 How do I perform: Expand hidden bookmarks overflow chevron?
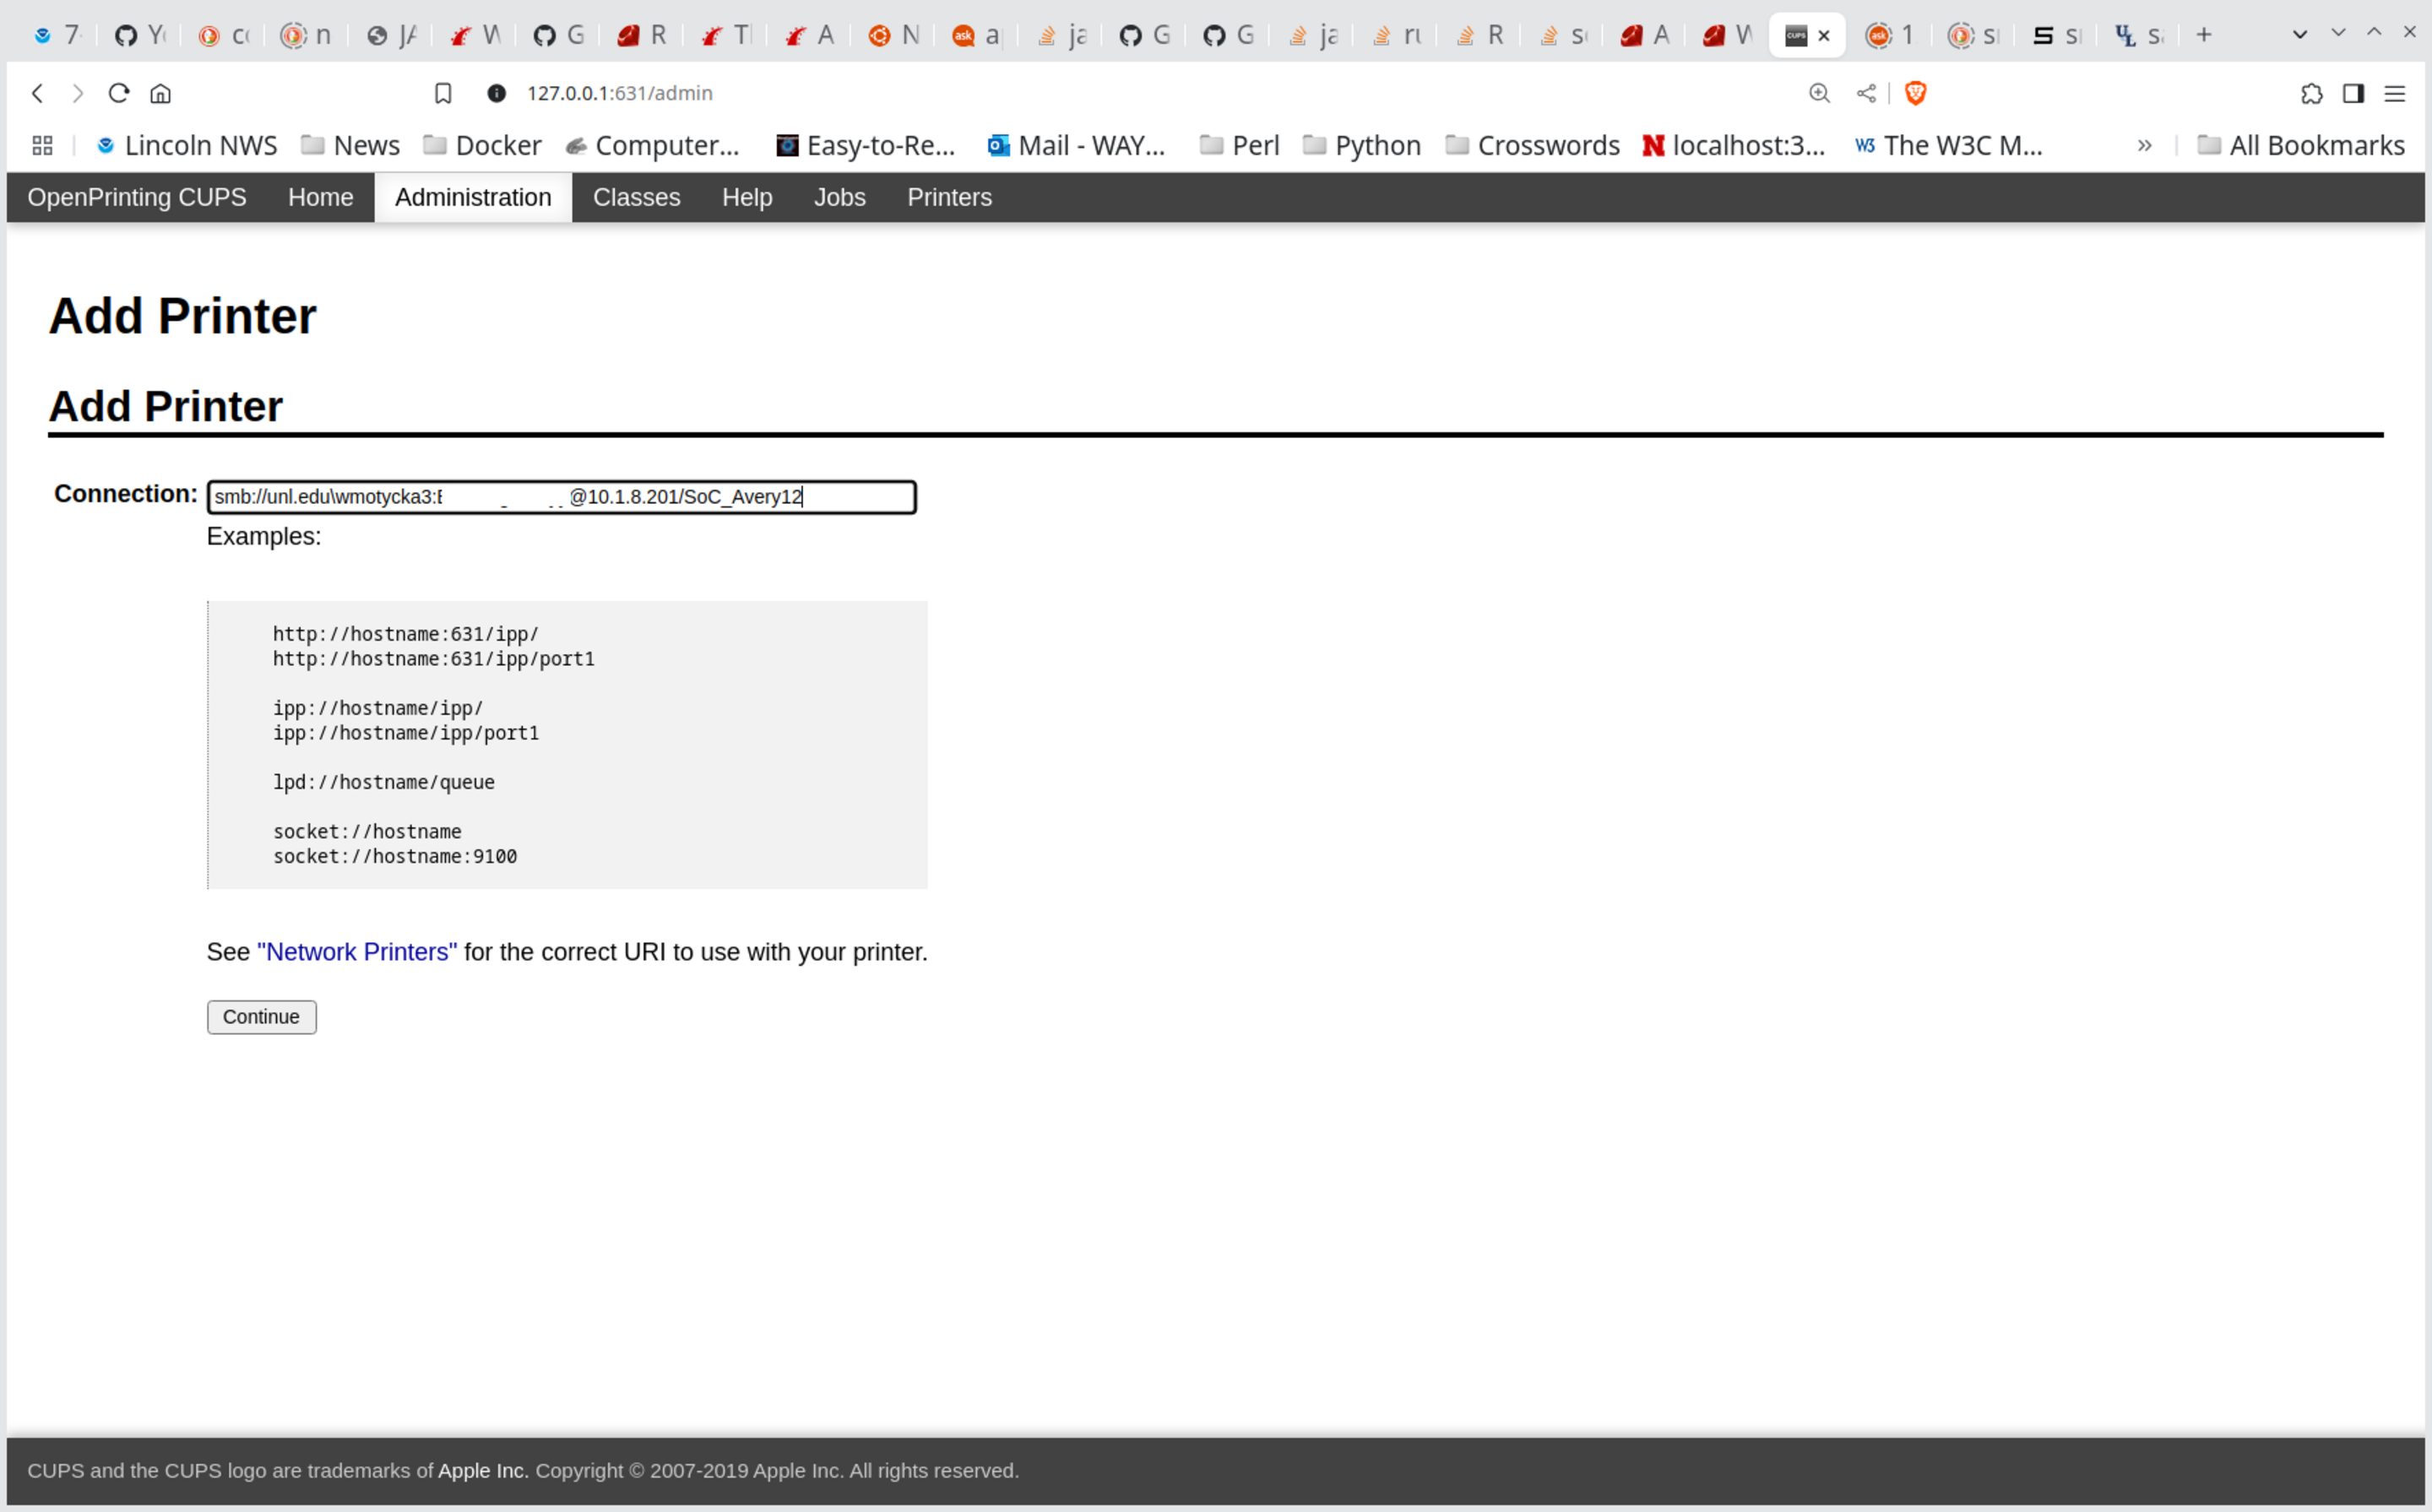point(2144,146)
